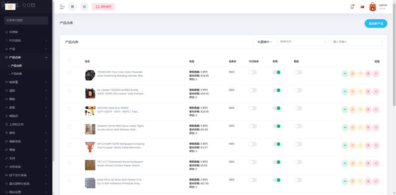The width and height of the screenshot is (396, 195).
Task: Click the 清除缓存 button
Action: tap(103, 7)
